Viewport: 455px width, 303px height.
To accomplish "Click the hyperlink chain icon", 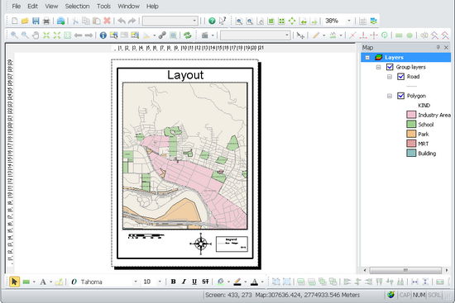I will tap(162, 36).
